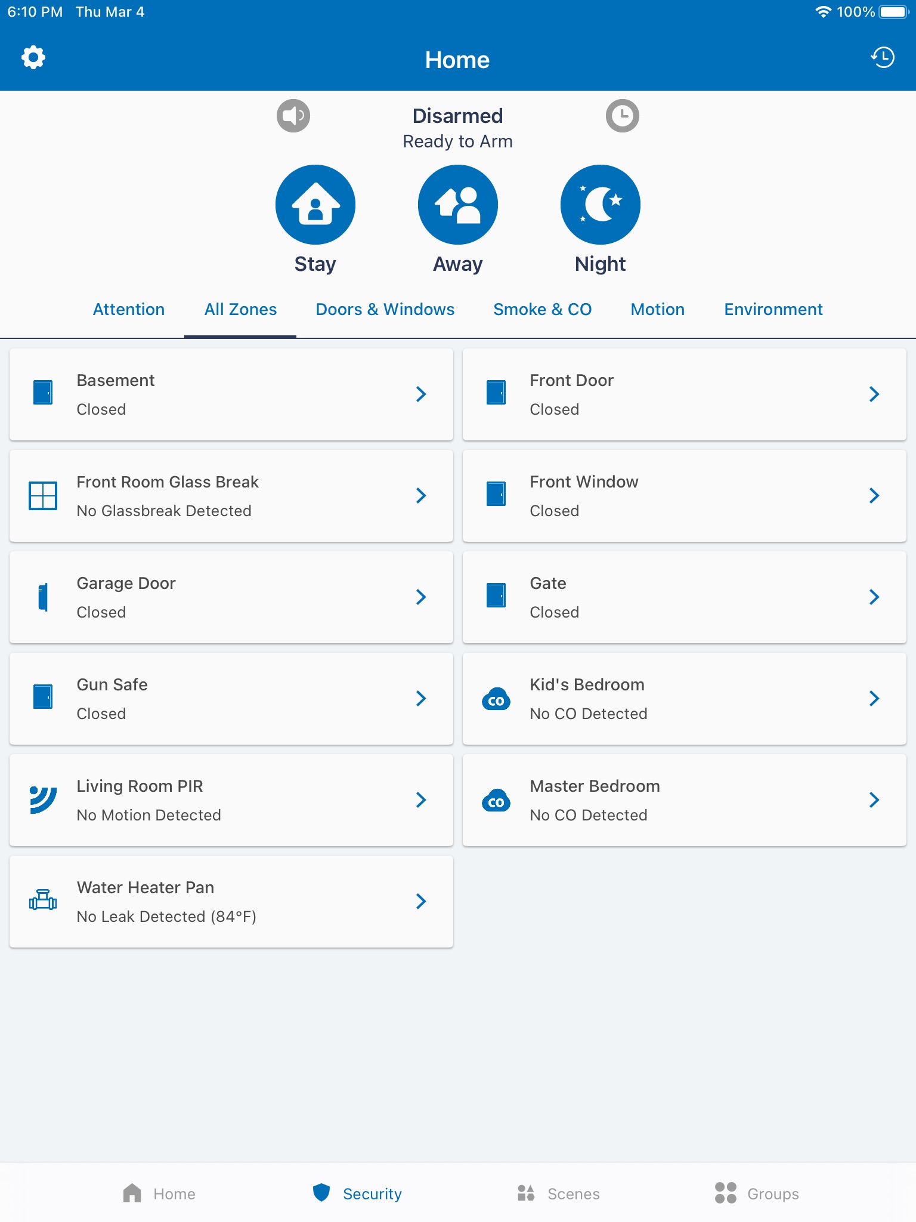Expand Garage Door zone chevron
Viewport: 916px width, 1222px height.
[421, 597]
